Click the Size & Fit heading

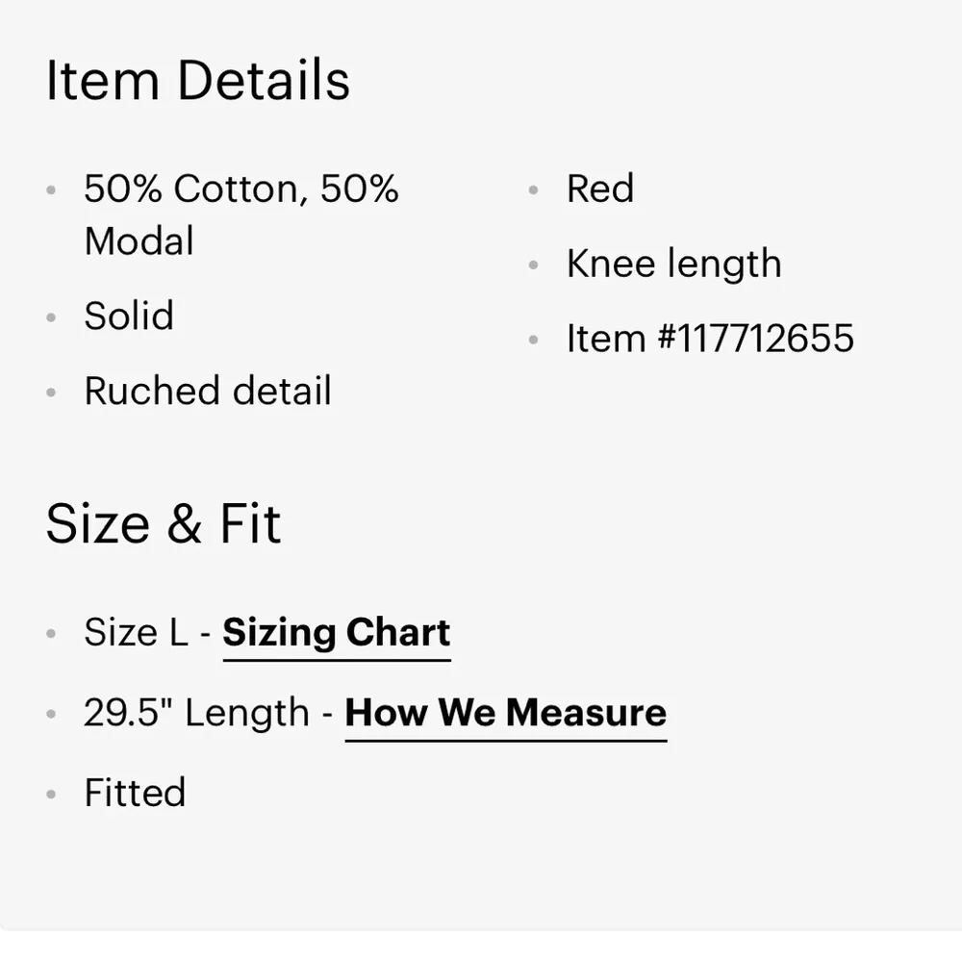(164, 525)
